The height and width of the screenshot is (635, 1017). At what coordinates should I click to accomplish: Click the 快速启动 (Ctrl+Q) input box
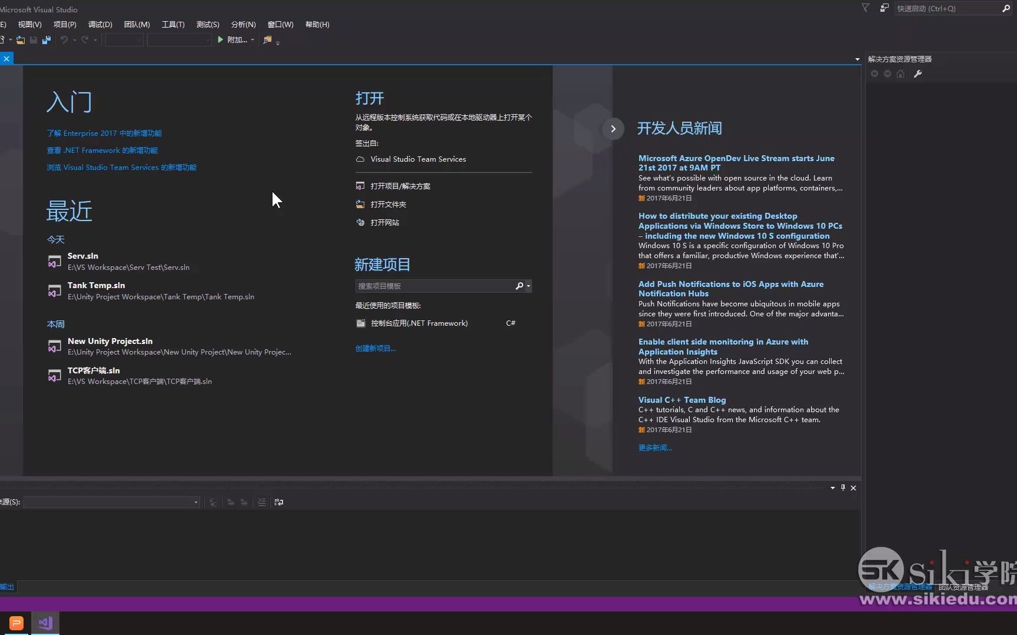[x=946, y=8]
